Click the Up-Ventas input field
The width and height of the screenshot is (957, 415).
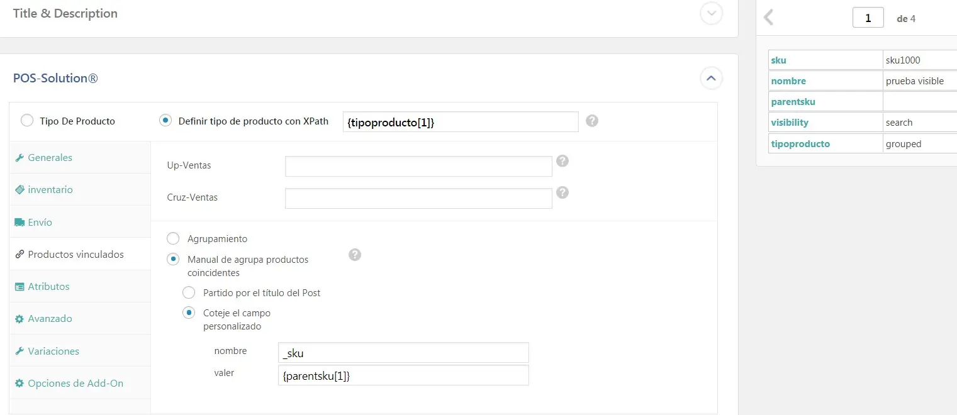point(418,167)
